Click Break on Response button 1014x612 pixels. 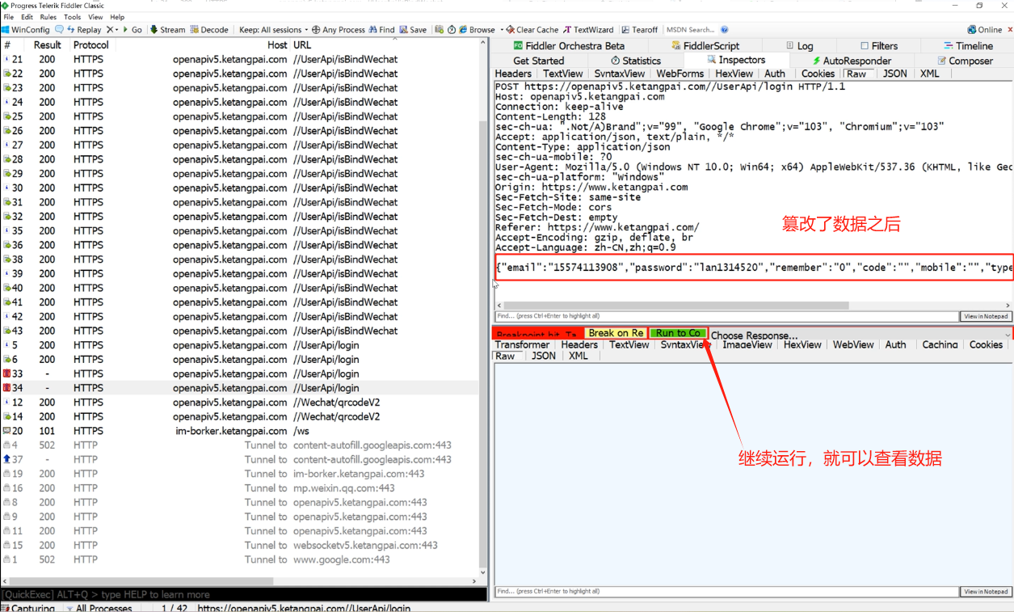tap(616, 333)
